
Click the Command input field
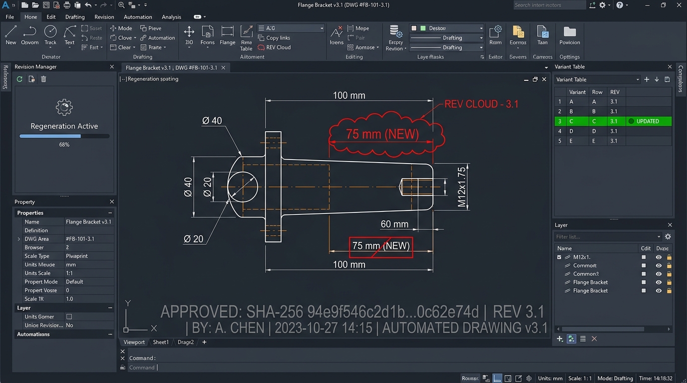point(402,368)
